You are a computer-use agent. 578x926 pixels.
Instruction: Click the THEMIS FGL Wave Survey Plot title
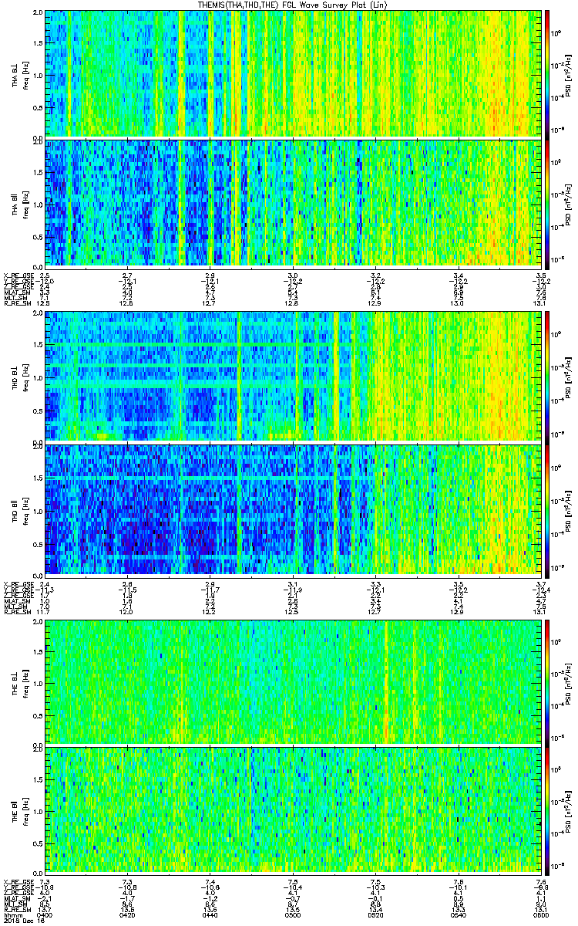pyautogui.click(x=292, y=5)
